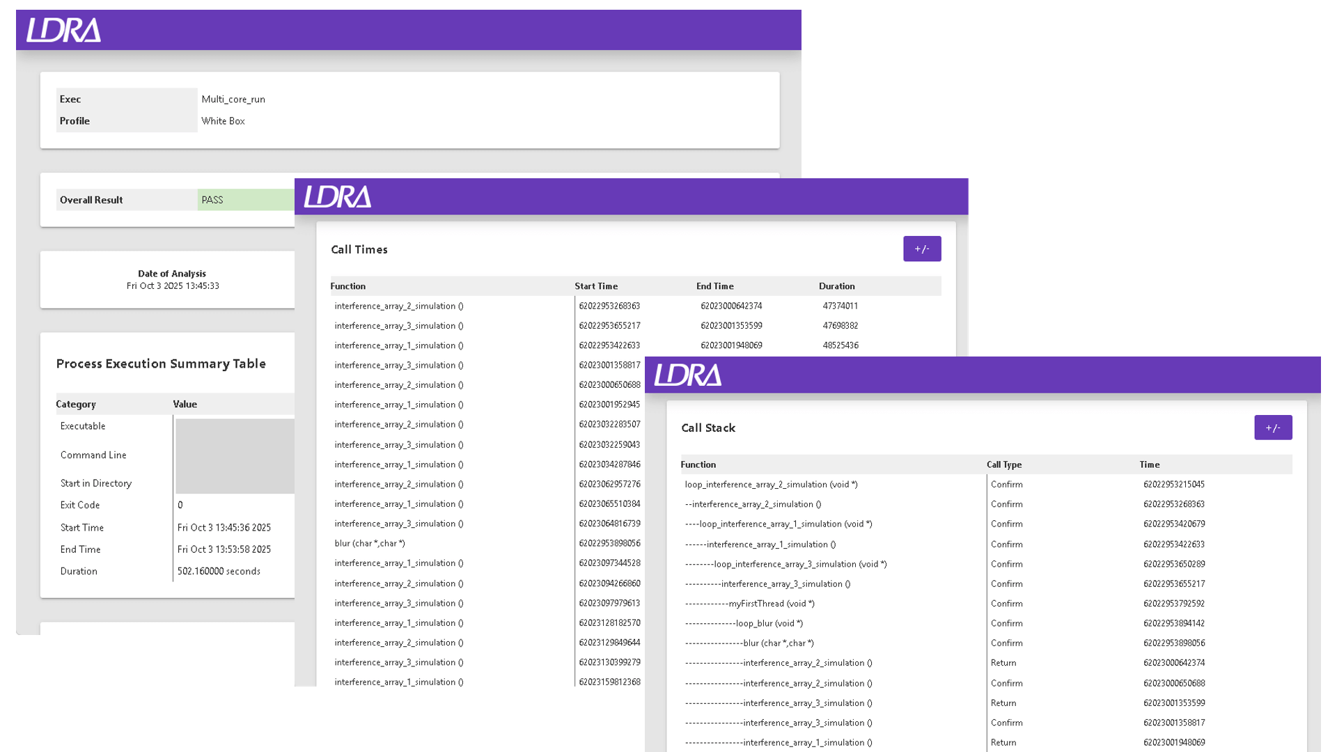Screen dimensions: 1337x752
Task: Click the LDRA logo in the back report window
Action: [63, 30]
